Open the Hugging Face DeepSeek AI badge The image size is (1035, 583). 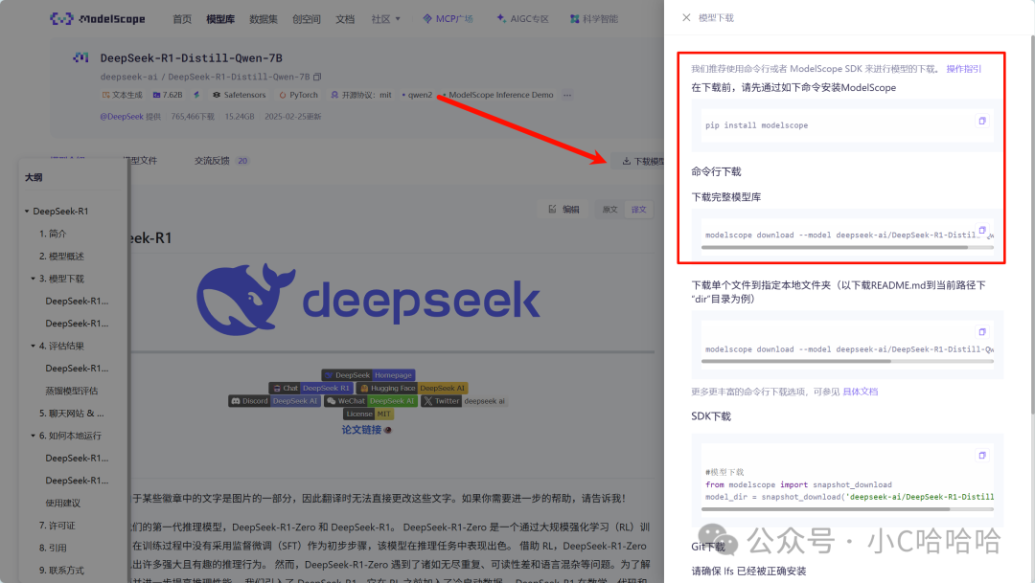tap(412, 388)
